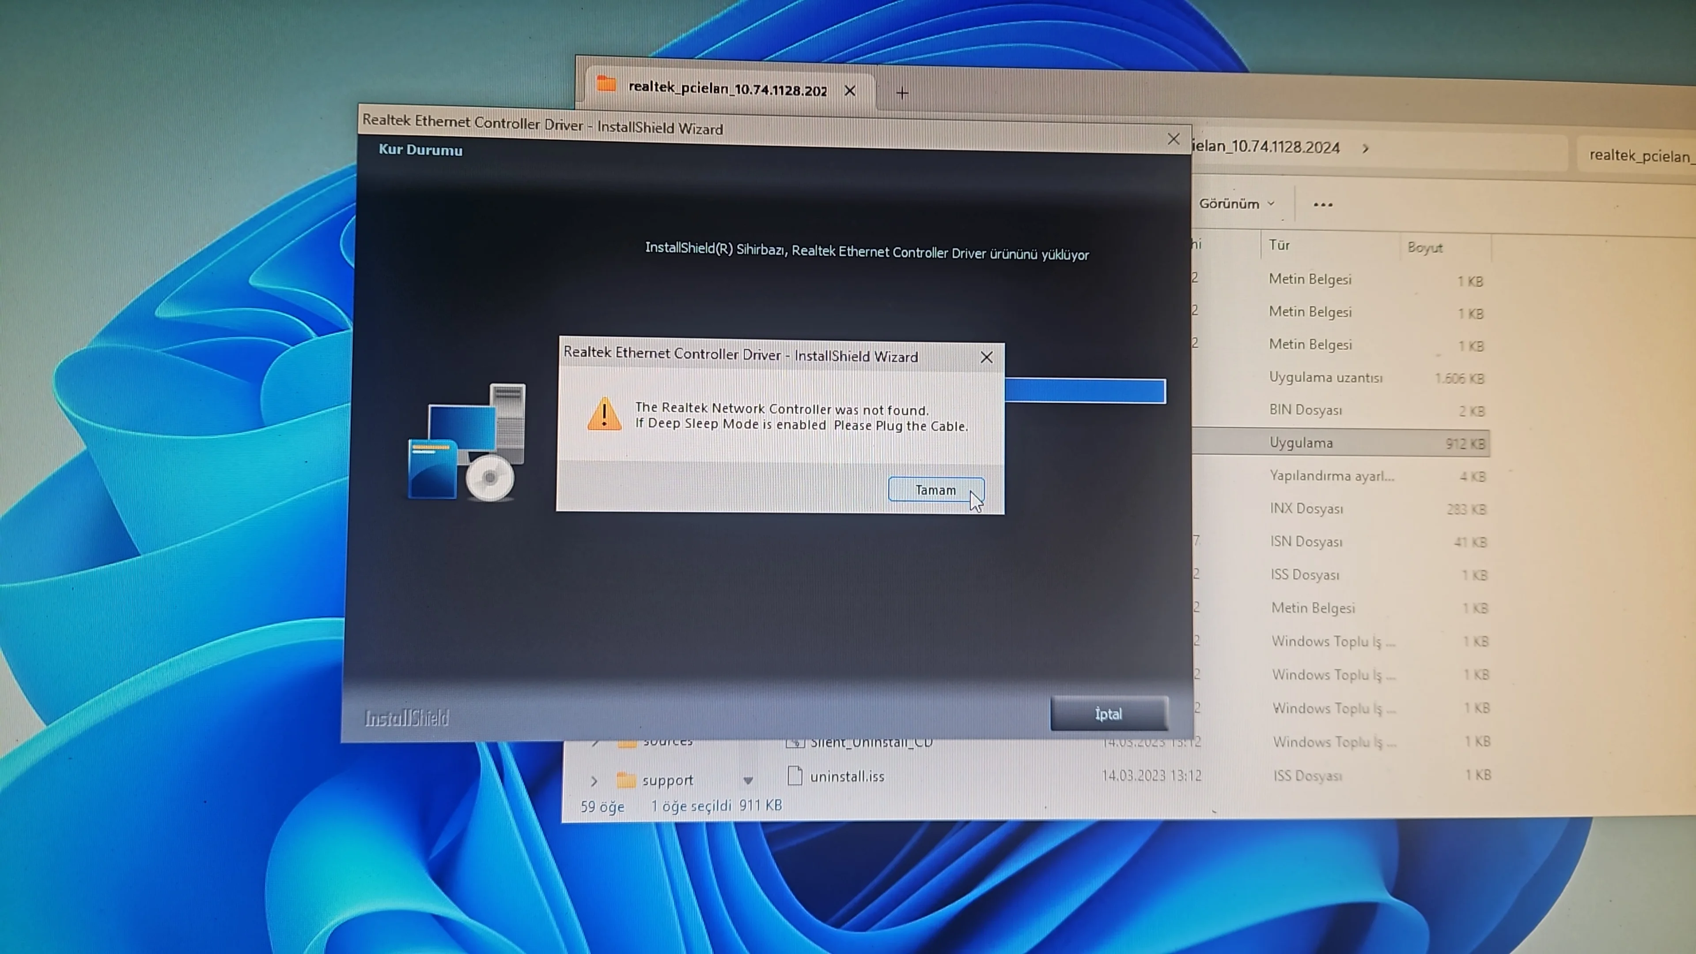Open the three-dots more options menu

click(1323, 205)
